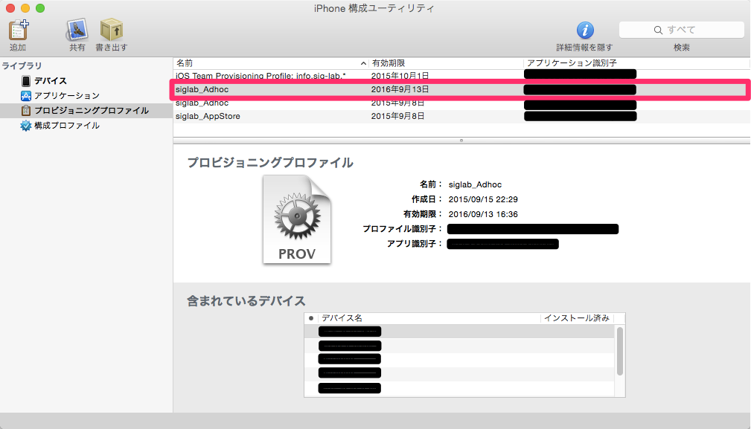Click the アプリケーション識別子 column header
Viewport: 751px width, 429px height.
click(636, 63)
